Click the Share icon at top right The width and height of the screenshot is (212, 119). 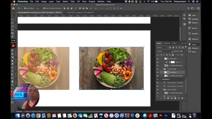tap(198, 8)
